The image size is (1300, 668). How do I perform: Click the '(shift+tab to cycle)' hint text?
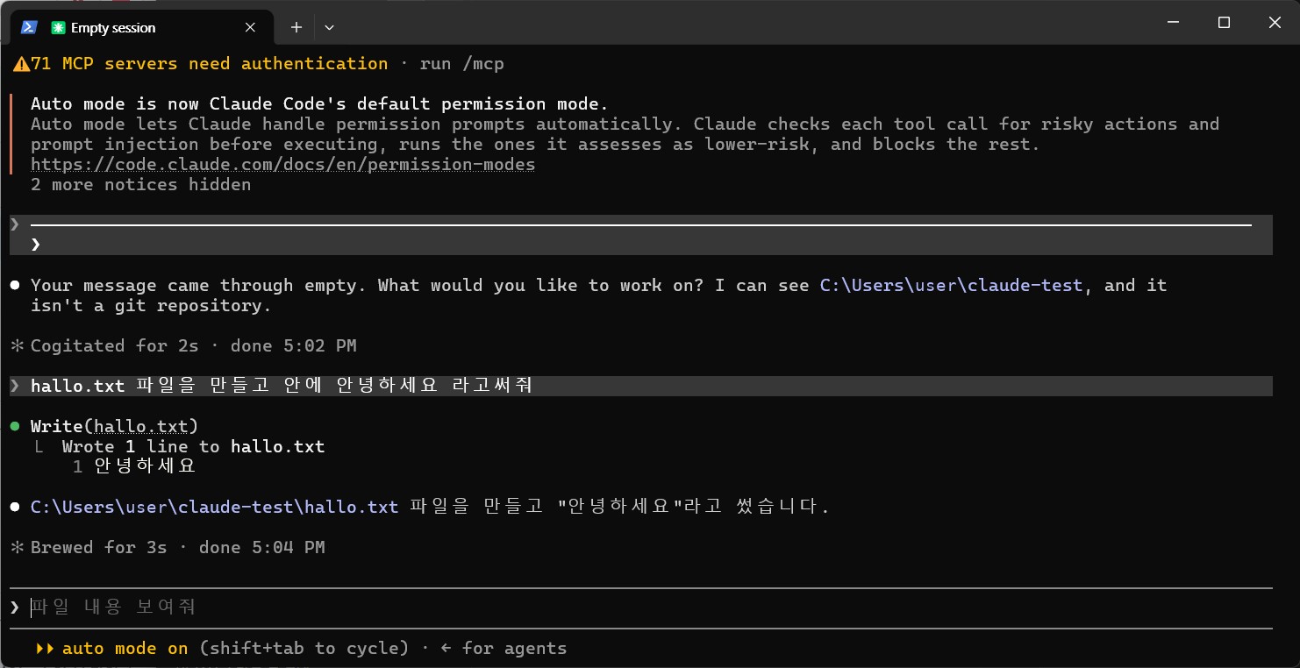coord(304,649)
